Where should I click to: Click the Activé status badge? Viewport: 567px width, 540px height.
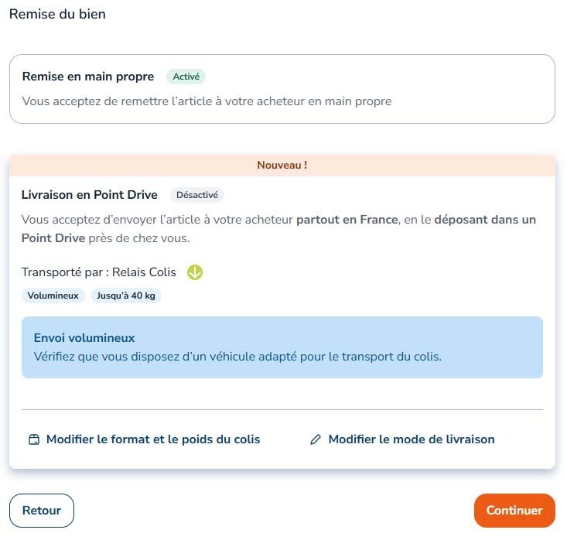(186, 77)
